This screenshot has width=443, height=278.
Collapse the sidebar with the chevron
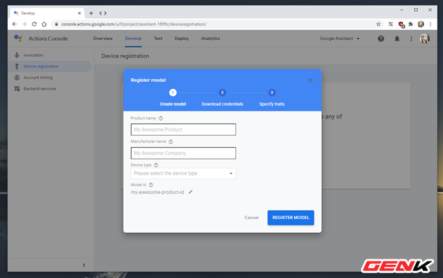[x=84, y=266]
